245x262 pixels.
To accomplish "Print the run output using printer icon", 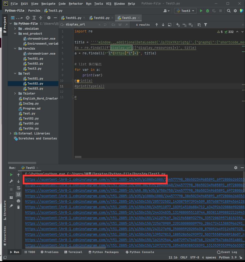I will (x=18, y=201).
